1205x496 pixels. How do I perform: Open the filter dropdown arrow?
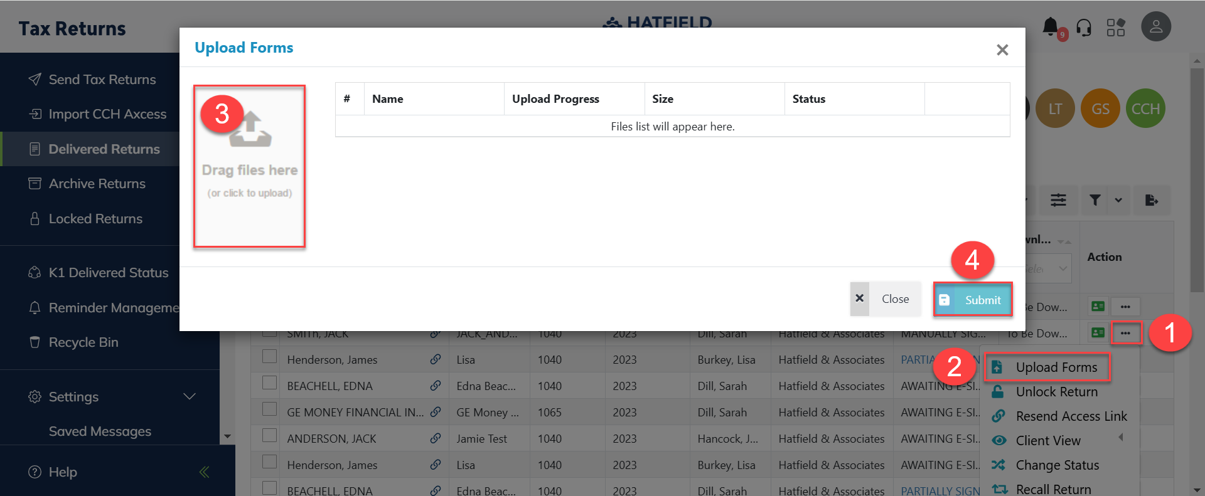coord(1118,200)
